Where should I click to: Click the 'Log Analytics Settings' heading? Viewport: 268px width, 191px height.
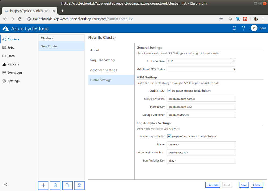coord(154,123)
